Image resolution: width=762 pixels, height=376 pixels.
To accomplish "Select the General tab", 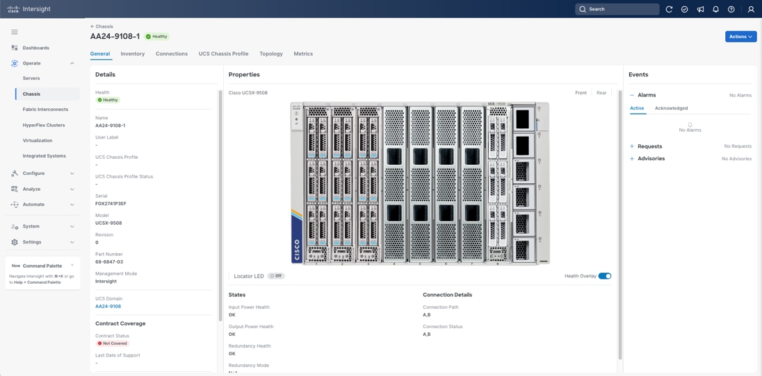I will (100, 54).
